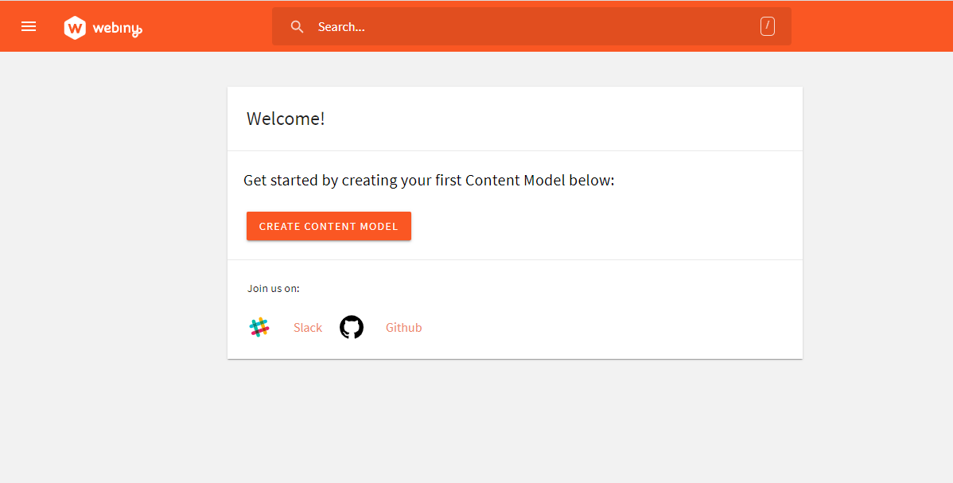Click the slash shortcut hint in search bar
The width and height of the screenshot is (953, 483).
coord(767,26)
